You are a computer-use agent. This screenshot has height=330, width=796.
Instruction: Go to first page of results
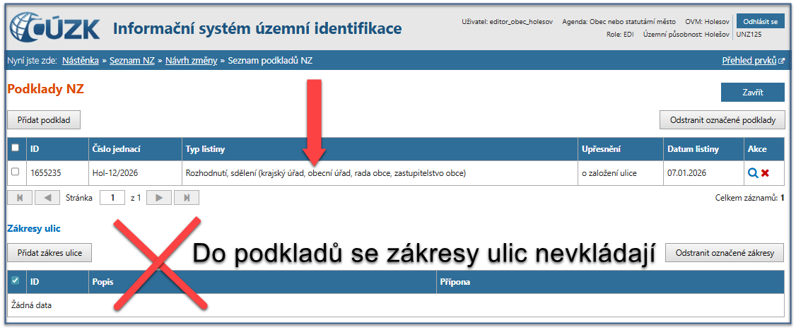19,198
